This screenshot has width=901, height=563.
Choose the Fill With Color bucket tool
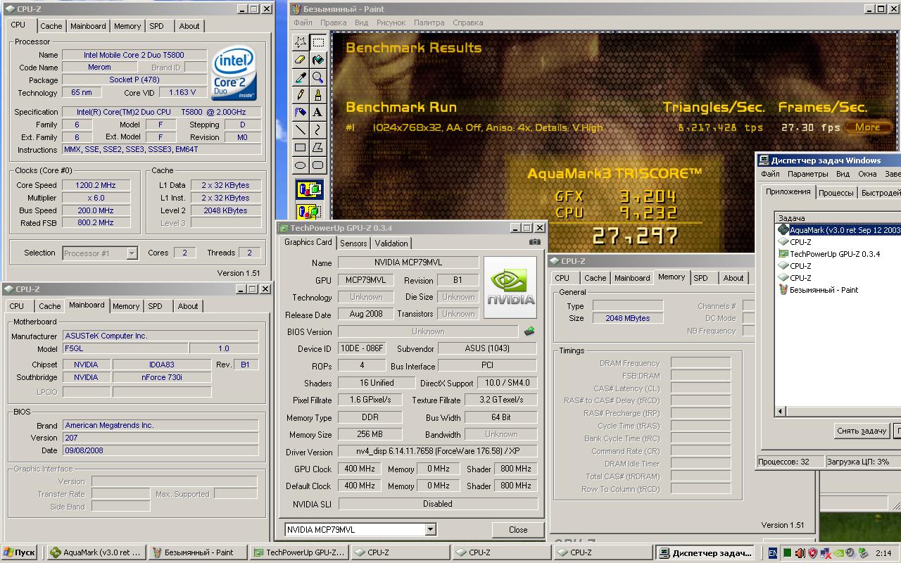click(318, 60)
